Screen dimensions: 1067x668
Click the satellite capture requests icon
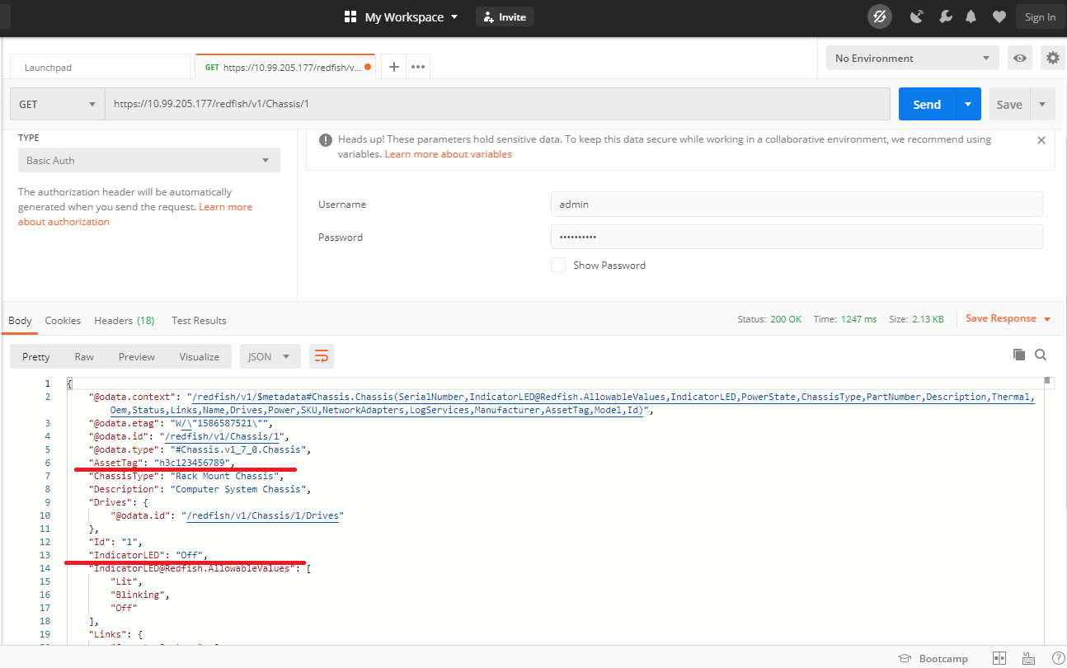point(916,16)
